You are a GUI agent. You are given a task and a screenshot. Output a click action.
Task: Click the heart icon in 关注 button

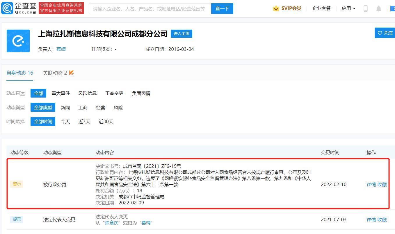pyautogui.click(x=380, y=33)
